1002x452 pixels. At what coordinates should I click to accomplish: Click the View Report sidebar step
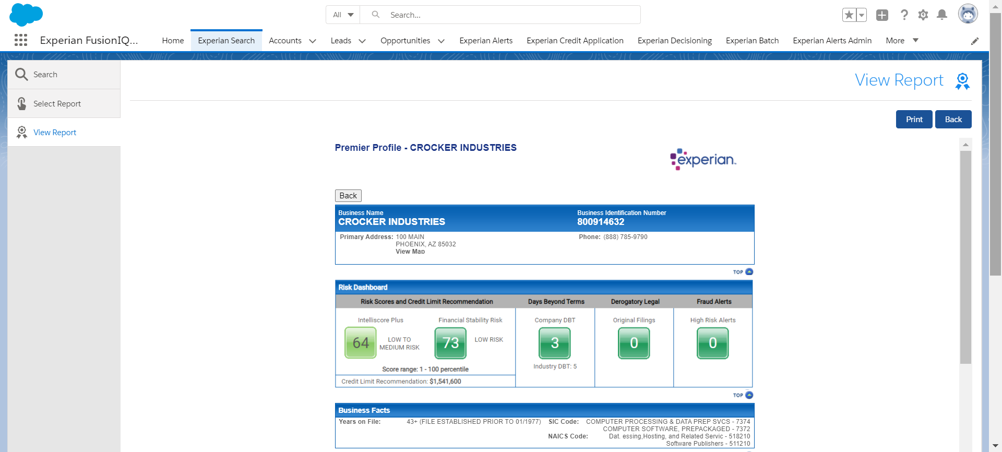pos(64,132)
